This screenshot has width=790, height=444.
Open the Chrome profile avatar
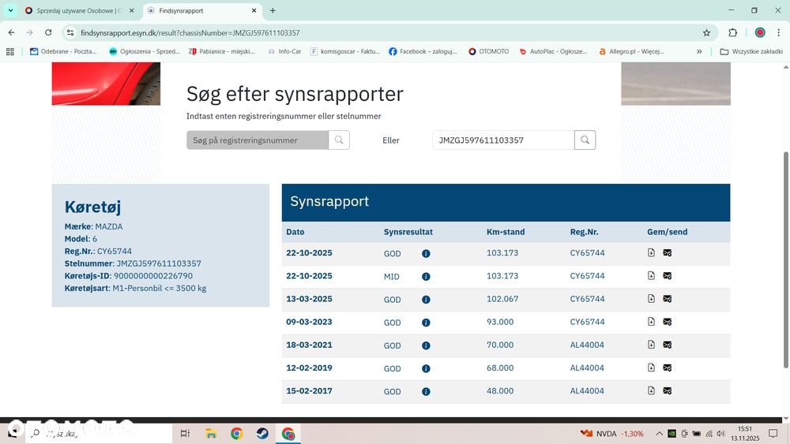[760, 32]
